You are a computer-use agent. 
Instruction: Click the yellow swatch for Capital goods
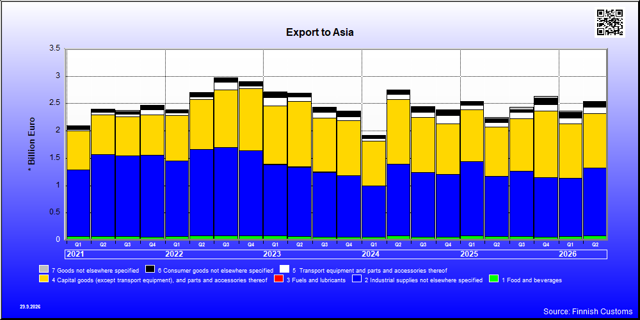point(44,279)
